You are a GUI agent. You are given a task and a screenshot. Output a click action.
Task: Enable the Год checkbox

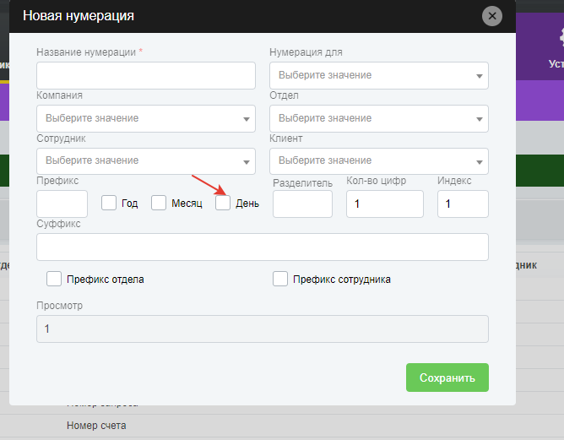coord(109,203)
